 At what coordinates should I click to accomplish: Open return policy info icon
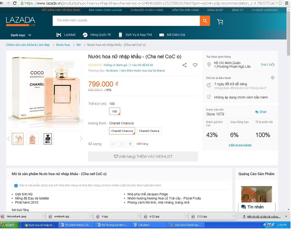tap(272, 78)
